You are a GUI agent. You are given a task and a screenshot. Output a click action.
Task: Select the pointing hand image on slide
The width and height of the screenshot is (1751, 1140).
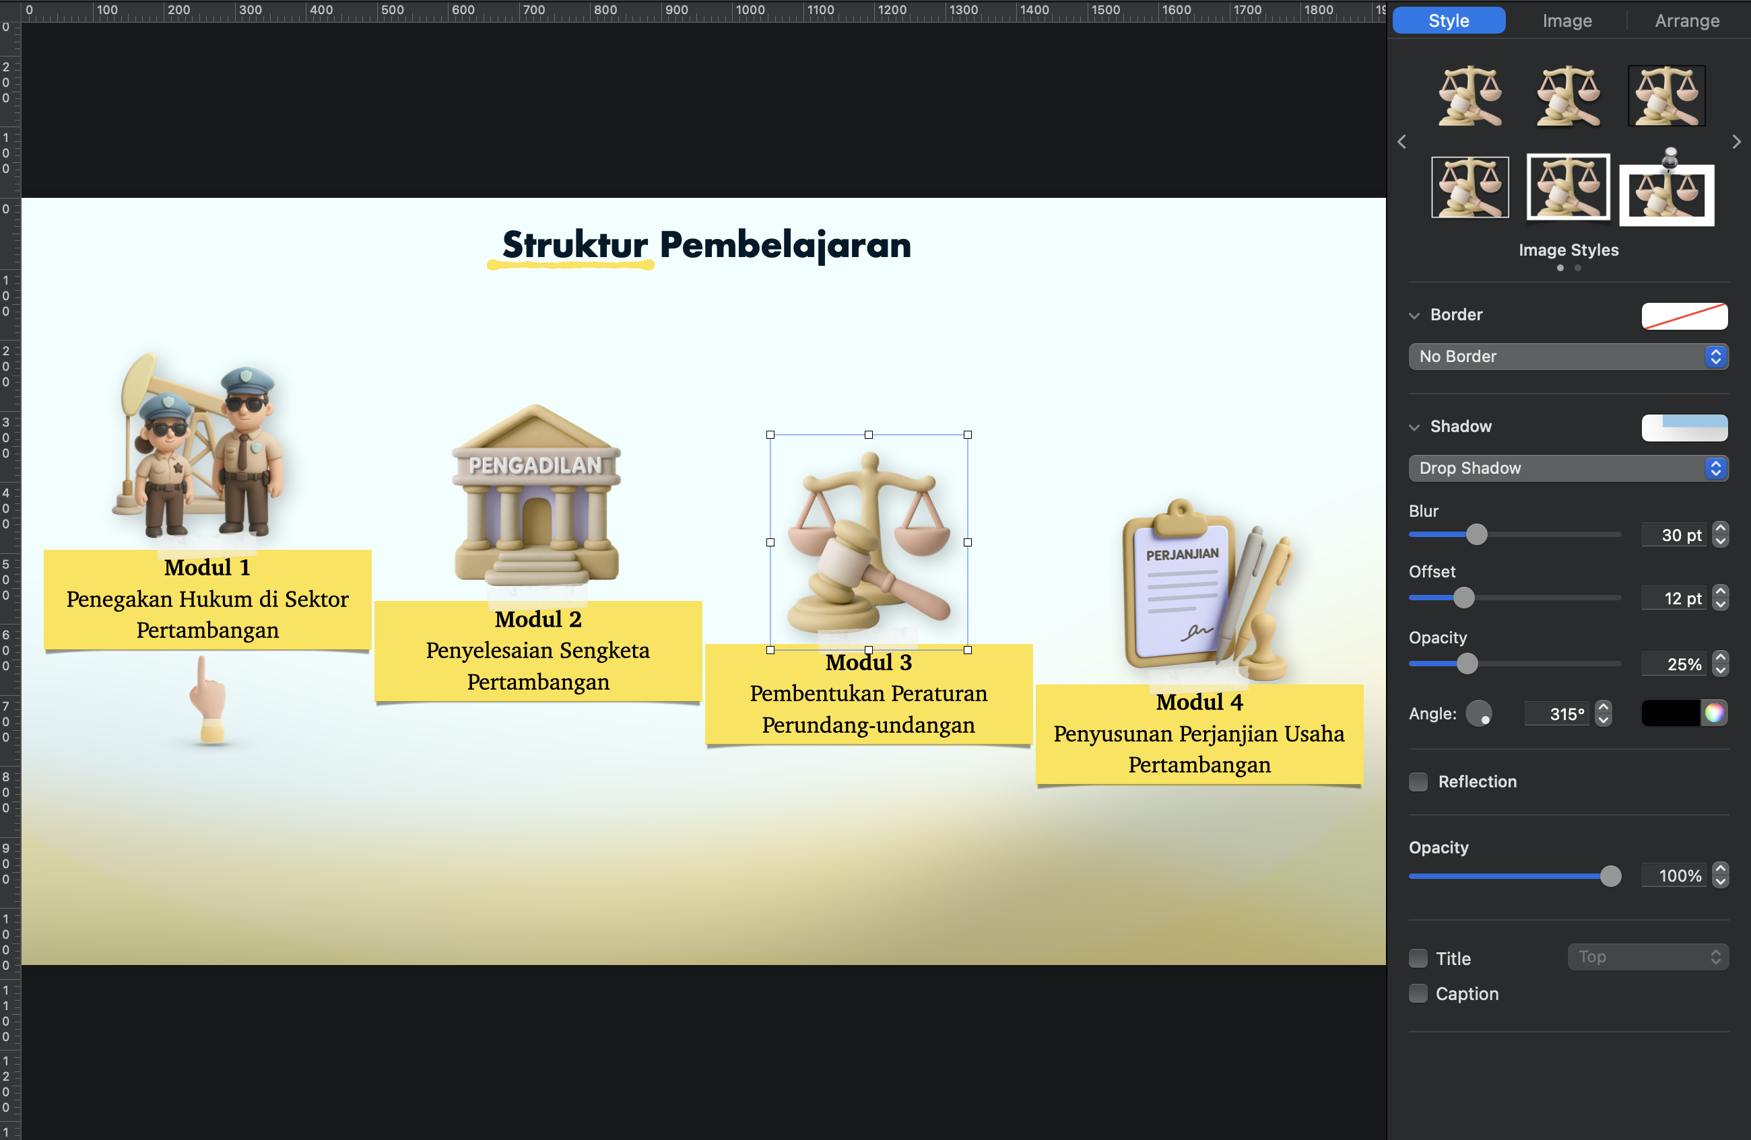pos(208,701)
